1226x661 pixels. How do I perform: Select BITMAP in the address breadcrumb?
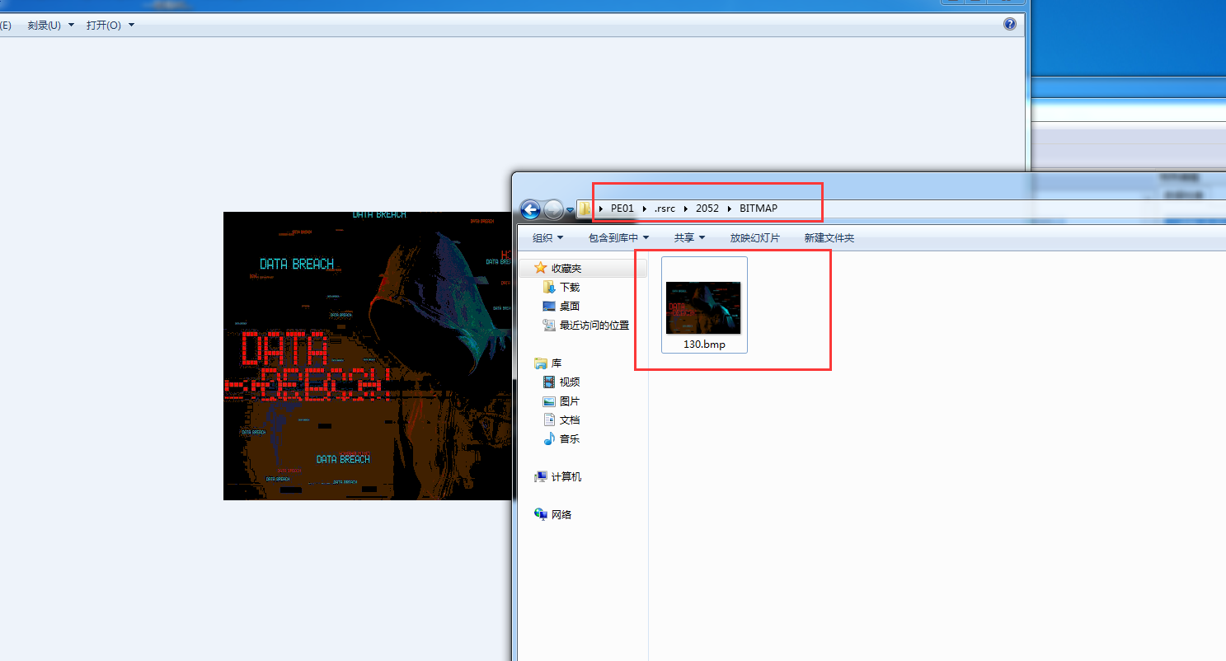[759, 209]
